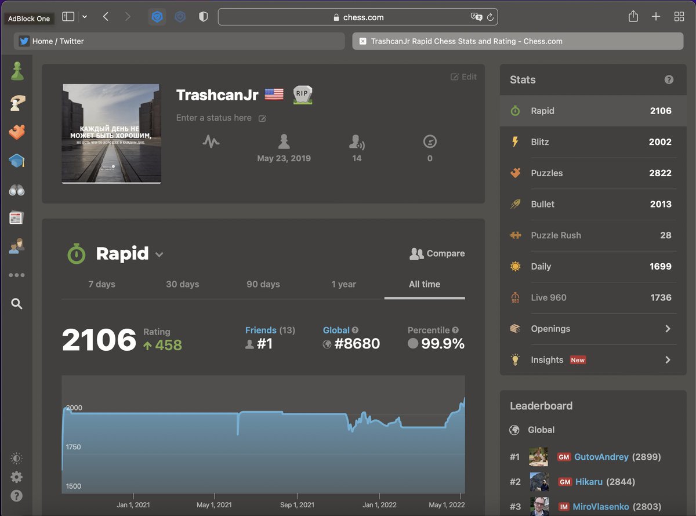Screen dimensions: 696x516
Task: Select the 30 days tab
Action: [183, 284]
